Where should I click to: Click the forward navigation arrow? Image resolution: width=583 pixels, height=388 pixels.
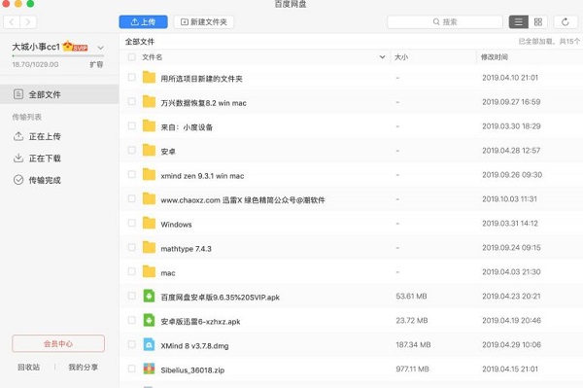pos(28,22)
